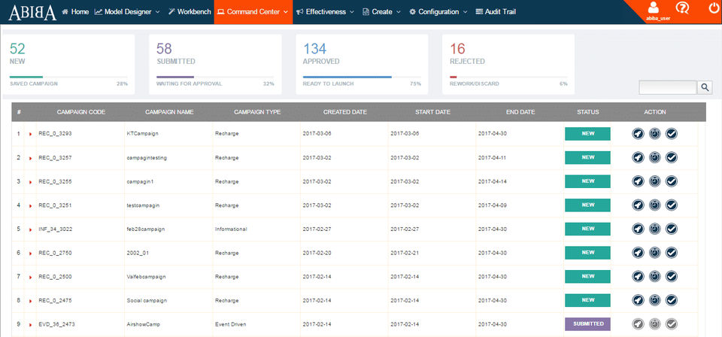Screen dimensions: 722x337
Task: Click the greyed rocket icon for AirshowCamp
Action: click(x=638, y=324)
